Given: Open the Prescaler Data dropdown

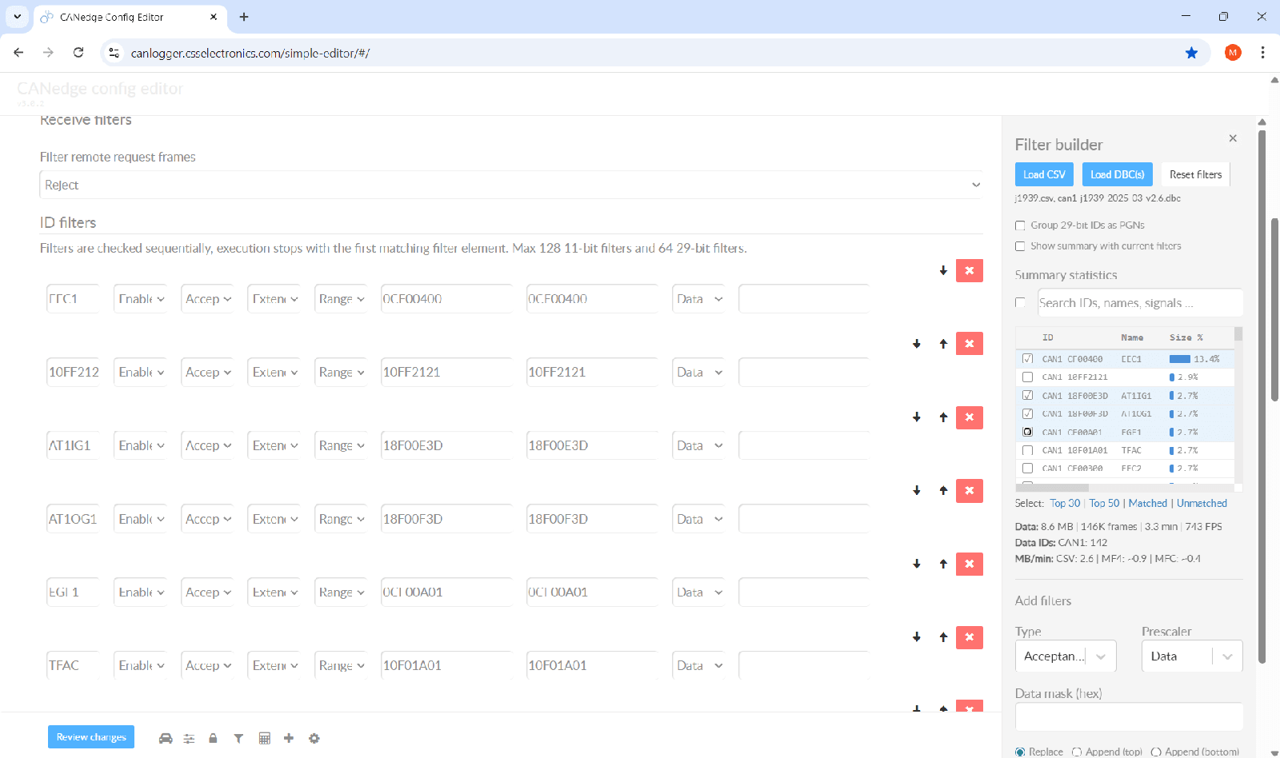Looking at the screenshot, I should pyautogui.click(x=1191, y=656).
